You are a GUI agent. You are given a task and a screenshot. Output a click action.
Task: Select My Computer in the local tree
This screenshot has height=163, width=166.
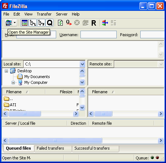[36, 82]
